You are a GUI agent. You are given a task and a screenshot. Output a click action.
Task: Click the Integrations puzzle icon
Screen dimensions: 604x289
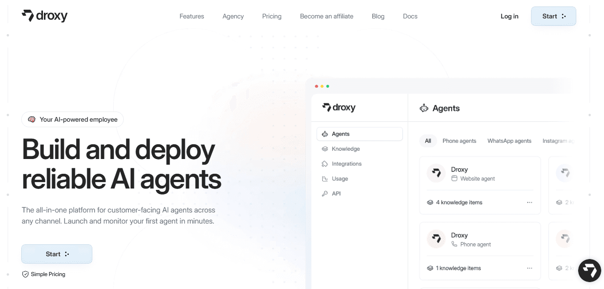click(x=325, y=164)
